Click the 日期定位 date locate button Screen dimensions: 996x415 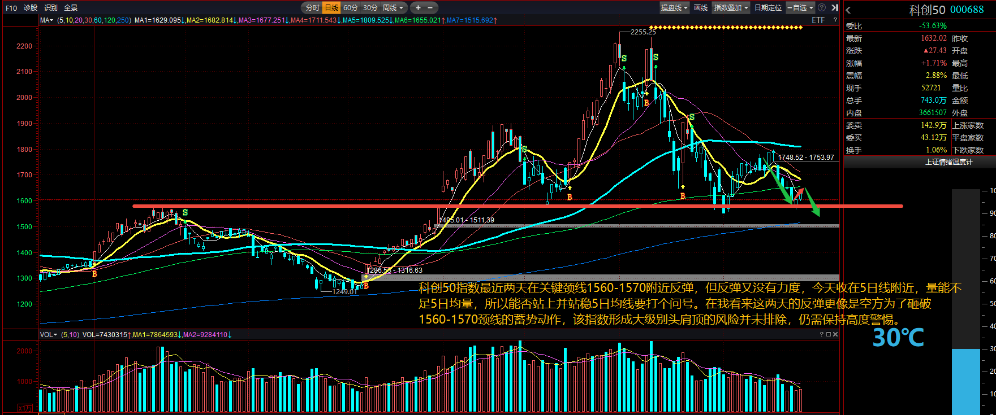pos(768,8)
